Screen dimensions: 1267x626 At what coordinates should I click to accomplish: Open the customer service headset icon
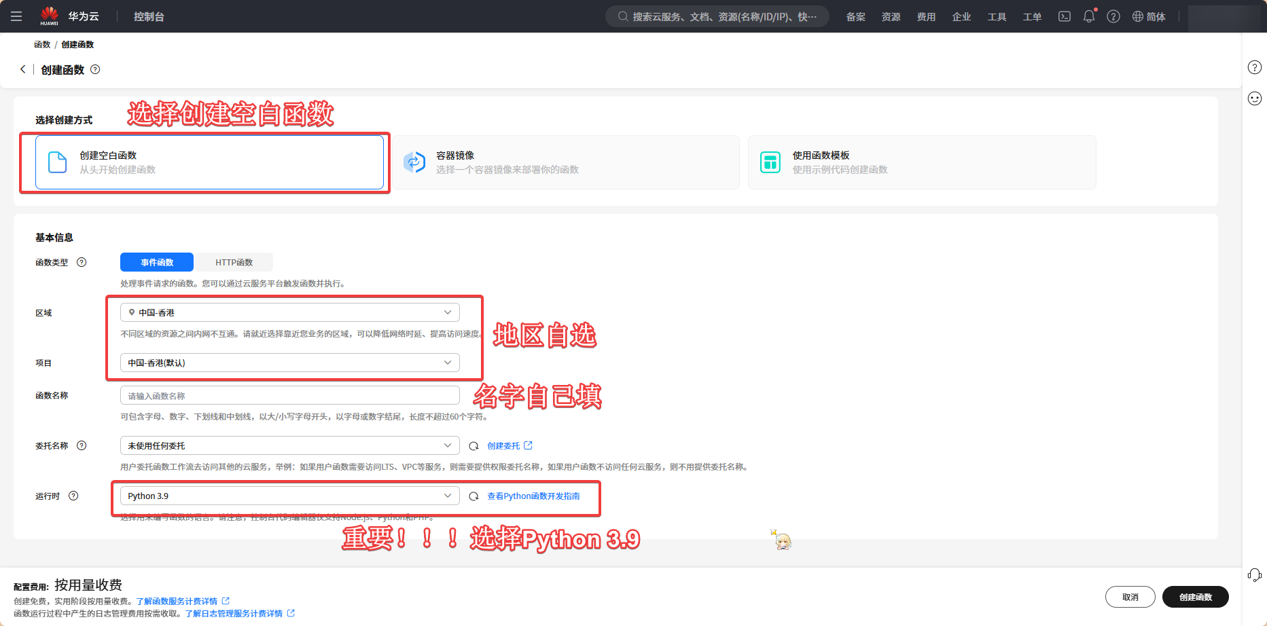1255,575
